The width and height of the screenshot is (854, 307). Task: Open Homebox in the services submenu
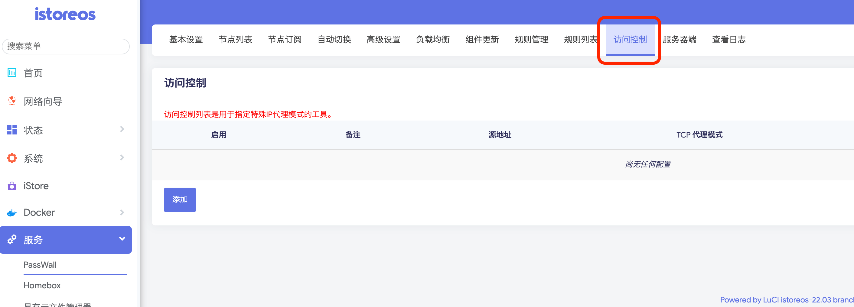coord(42,286)
